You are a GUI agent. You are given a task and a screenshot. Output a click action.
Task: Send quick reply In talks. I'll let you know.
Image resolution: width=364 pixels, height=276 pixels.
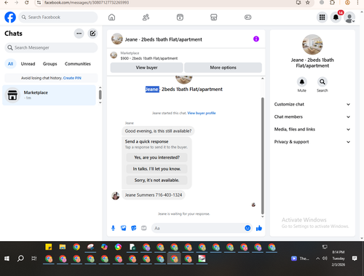(157, 169)
